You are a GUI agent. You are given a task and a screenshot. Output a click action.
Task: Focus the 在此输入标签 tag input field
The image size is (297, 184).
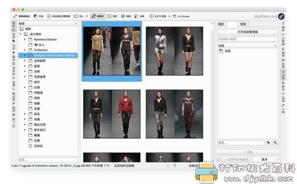click(248, 39)
